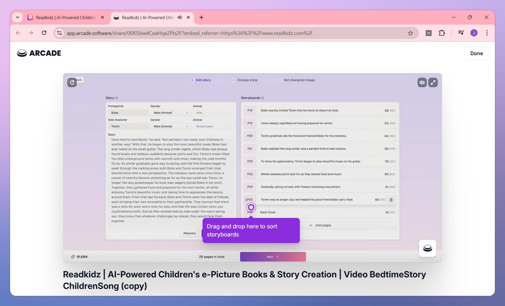Open Protagonist Gender dropdown Male (Animal)

(170, 113)
